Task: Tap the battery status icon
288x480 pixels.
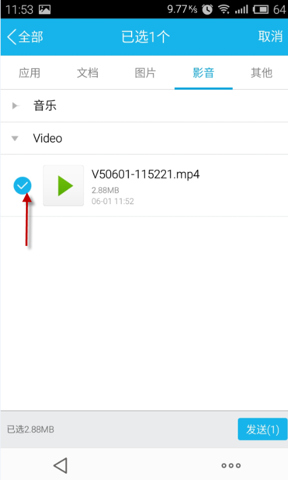Action: pyautogui.click(x=261, y=10)
